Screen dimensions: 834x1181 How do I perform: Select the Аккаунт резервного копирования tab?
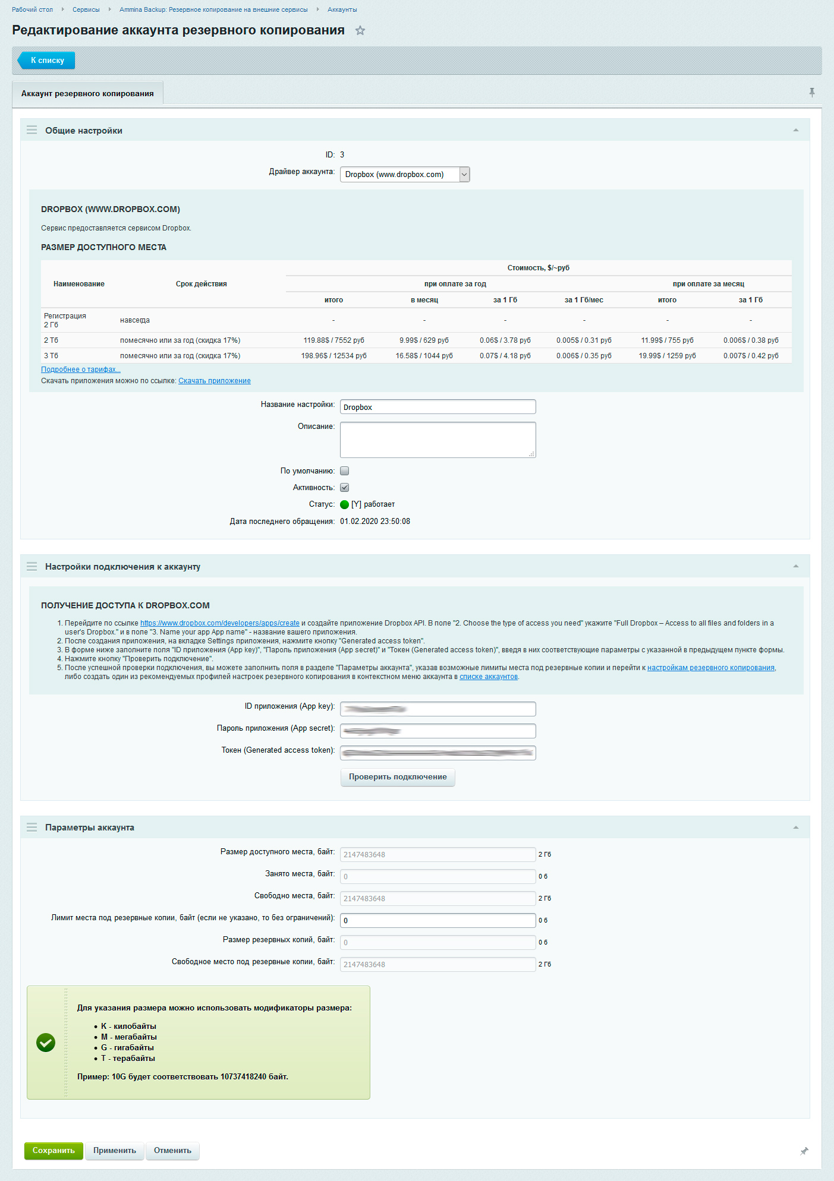tap(87, 93)
